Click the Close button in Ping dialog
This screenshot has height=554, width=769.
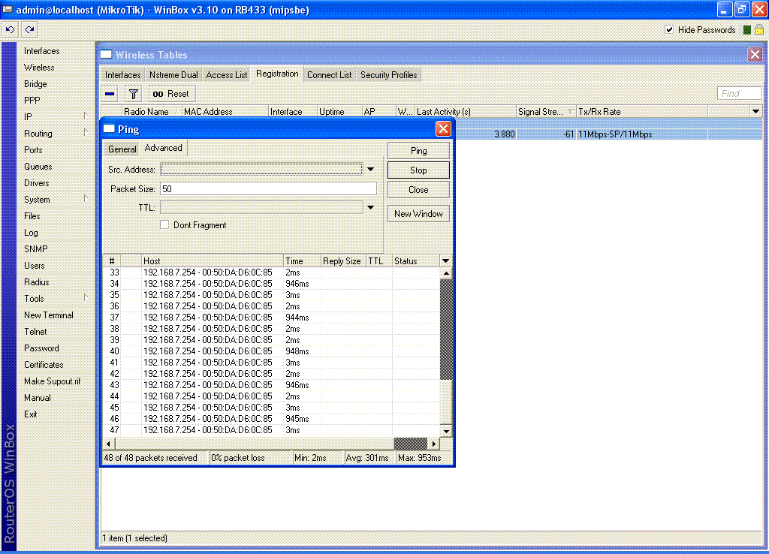[418, 190]
